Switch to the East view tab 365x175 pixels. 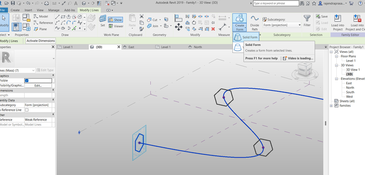click(x=131, y=47)
